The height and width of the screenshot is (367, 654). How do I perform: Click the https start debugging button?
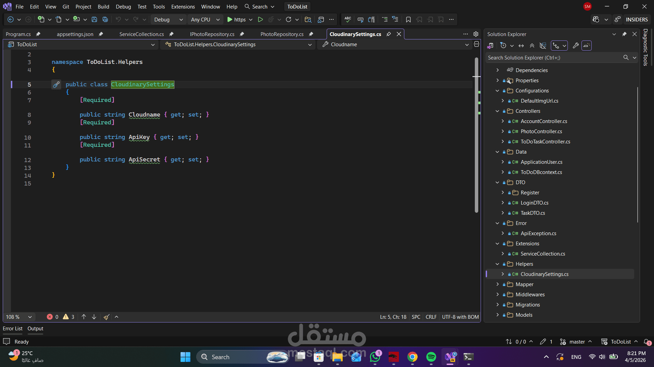click(x=236, y=19)
